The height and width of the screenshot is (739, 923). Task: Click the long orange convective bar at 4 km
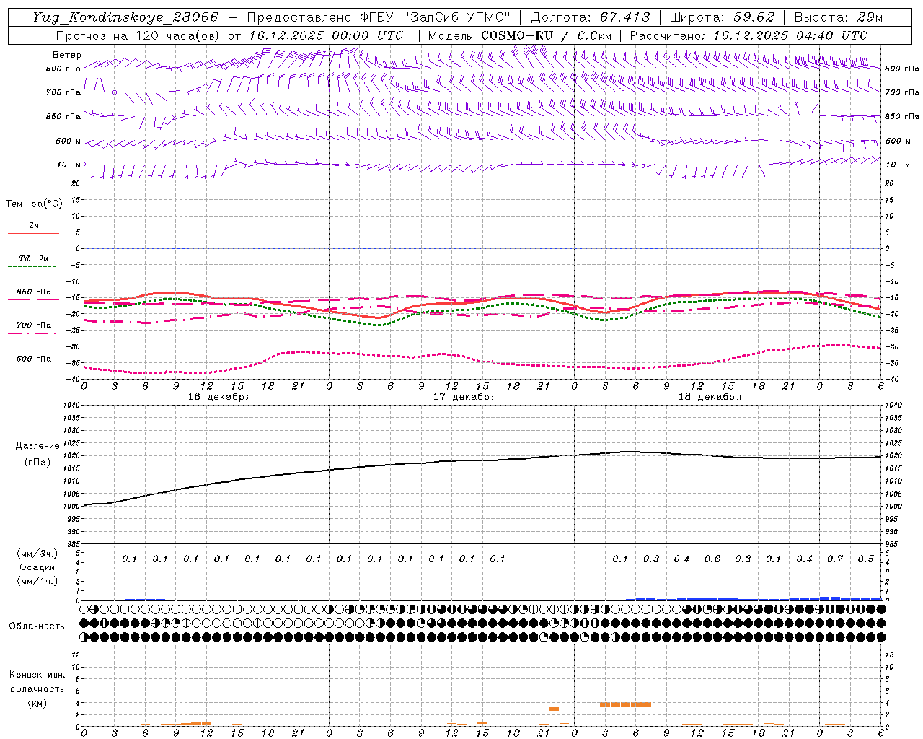click(625, 704)
